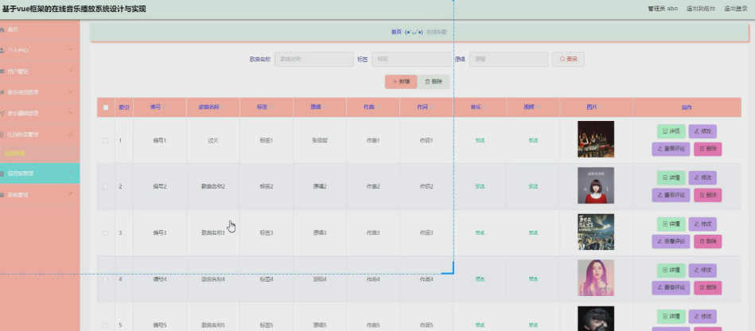Click 退出登录 in the top bar
The height and width of the screenshot is (331, 755).
click(736, 9)
